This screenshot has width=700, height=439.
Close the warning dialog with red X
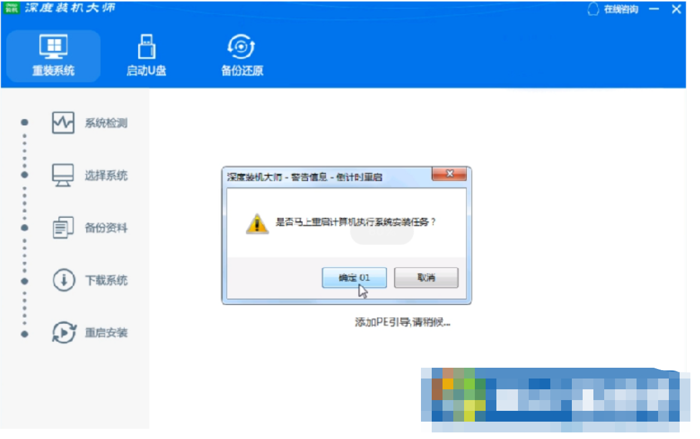(450, 174)
